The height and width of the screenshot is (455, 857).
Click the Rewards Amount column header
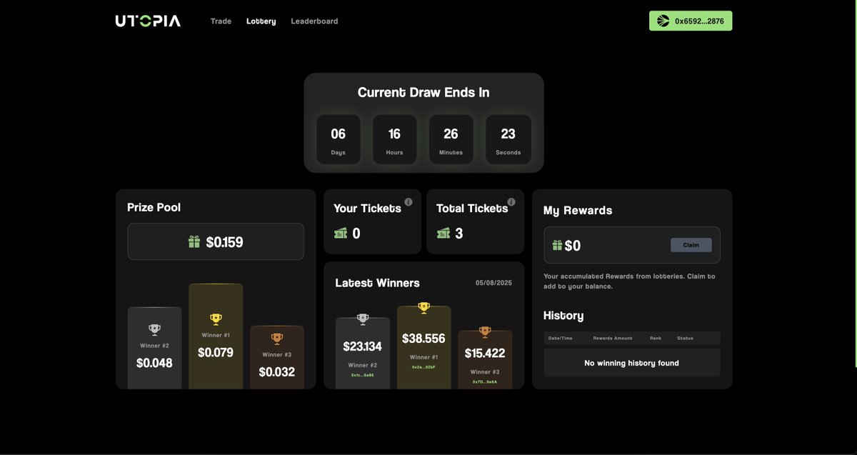[613, 338]
